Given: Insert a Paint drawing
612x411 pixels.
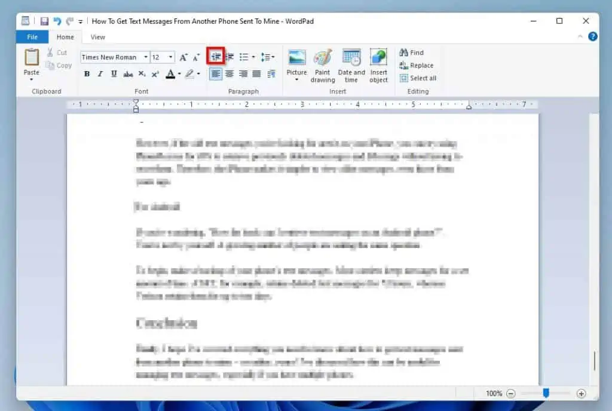Looking at the screenshot, I should (x=323, y=66).
